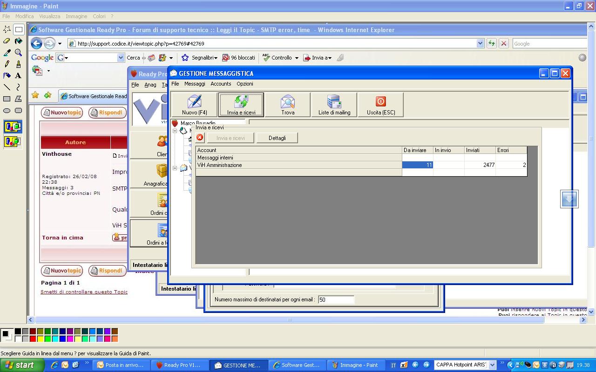Screen dimensions: 596x372
Task: Click the Internet Explorer back button
Action: pyautogui.click(x=36, y=44)
